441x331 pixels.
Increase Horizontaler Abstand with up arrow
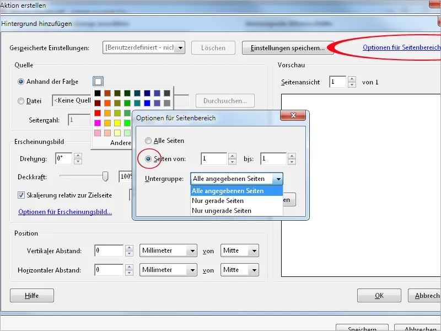[x=129, y=267]
